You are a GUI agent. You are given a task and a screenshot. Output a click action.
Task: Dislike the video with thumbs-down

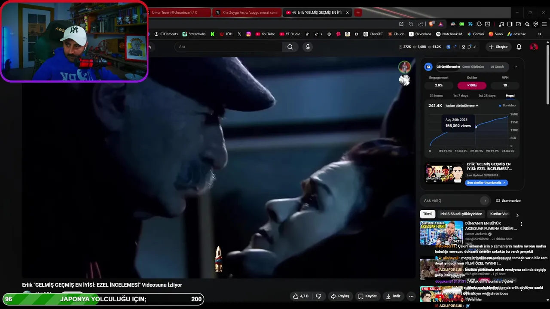(x=318, y=296)
